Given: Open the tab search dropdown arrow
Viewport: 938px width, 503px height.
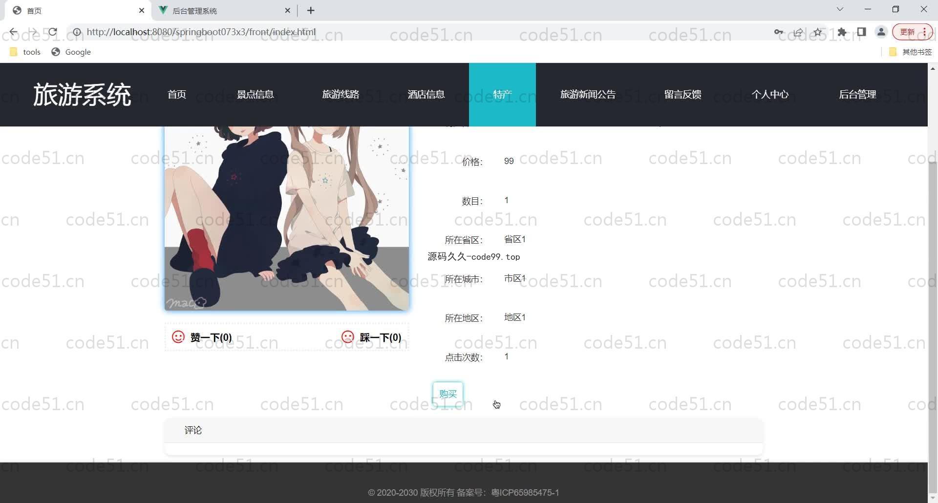Looking at the screenshot, I should pyautogui.click(x=840, y=9).
